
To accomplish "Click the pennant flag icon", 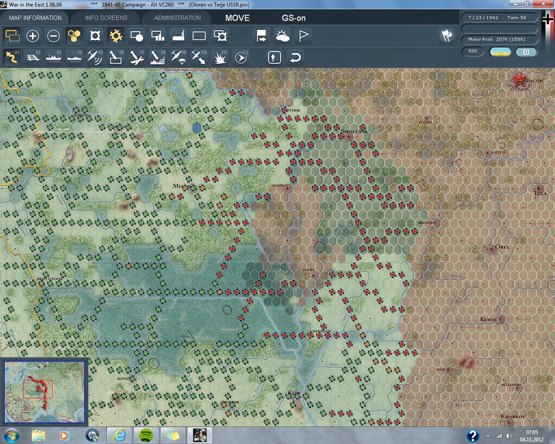I will 304,36.
